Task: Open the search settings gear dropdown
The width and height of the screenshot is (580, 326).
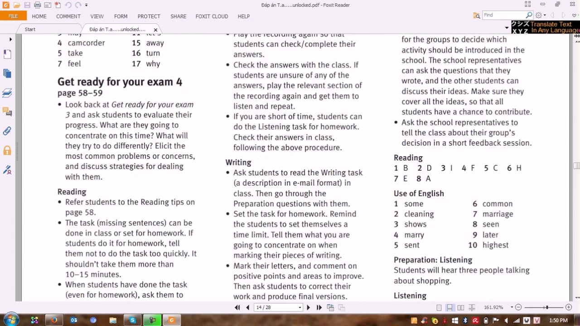Action: tap(540, 15)
